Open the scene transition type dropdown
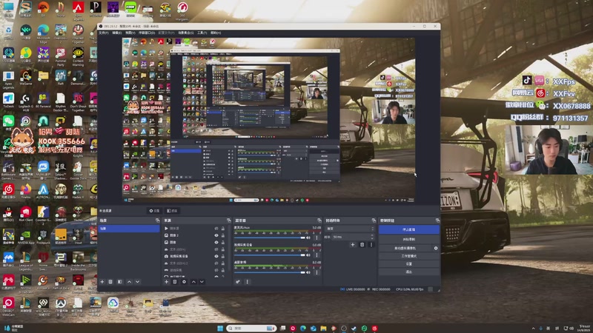593x333 pixels. tap(349, 229)
